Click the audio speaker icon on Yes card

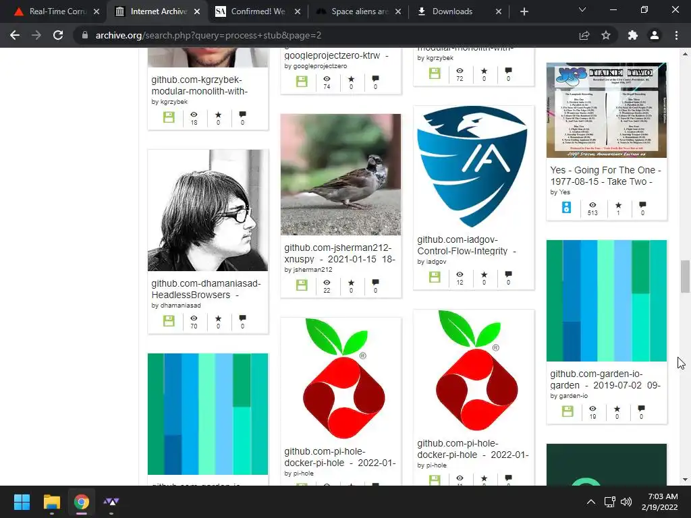pos(566,207)
